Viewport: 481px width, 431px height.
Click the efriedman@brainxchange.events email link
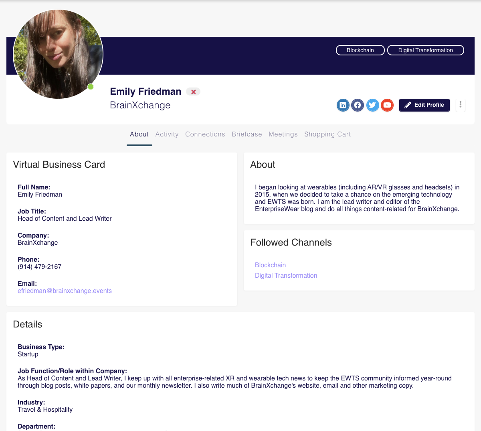click(65, 291)
